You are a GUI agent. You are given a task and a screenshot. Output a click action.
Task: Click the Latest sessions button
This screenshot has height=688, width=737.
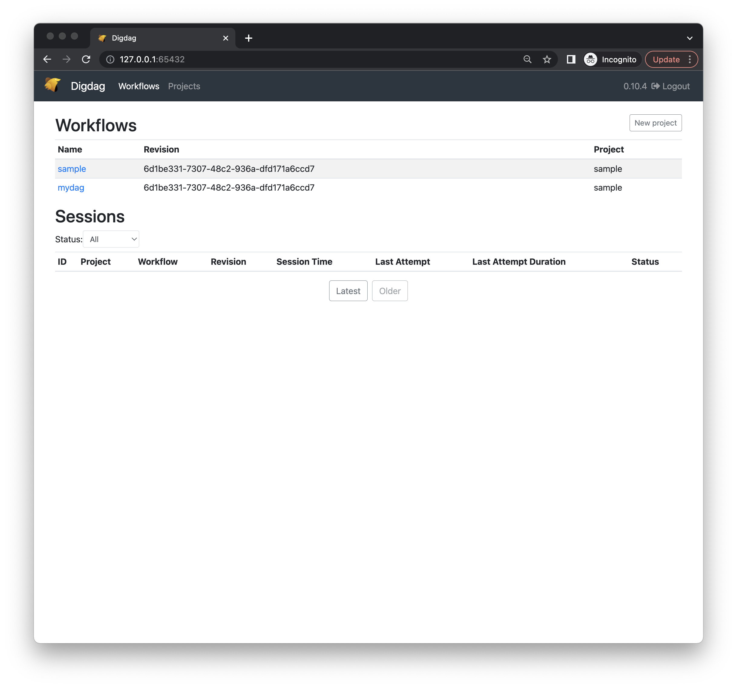tap(348, 291)
